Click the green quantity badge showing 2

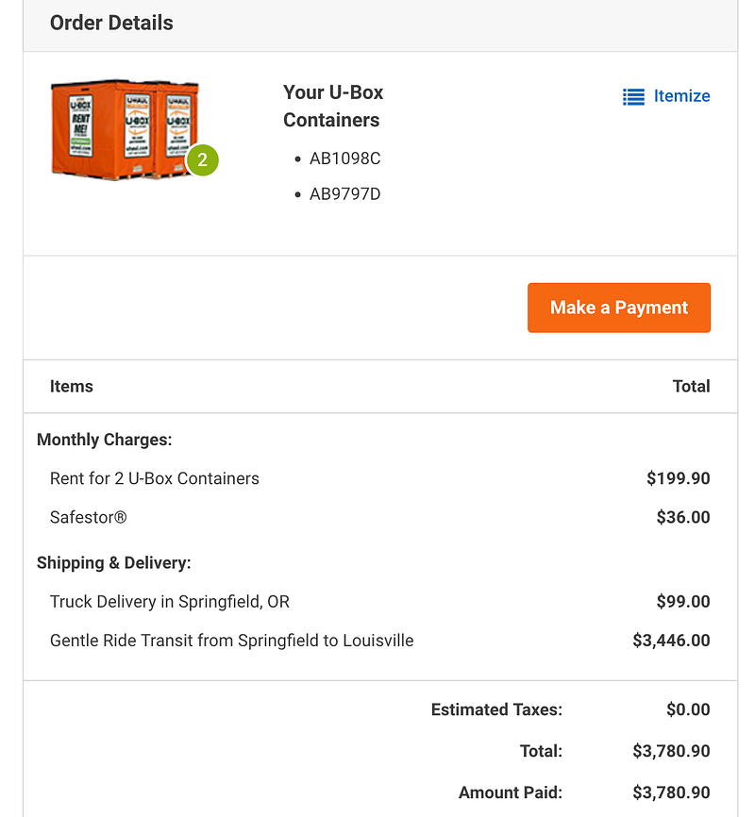[202, 160]
